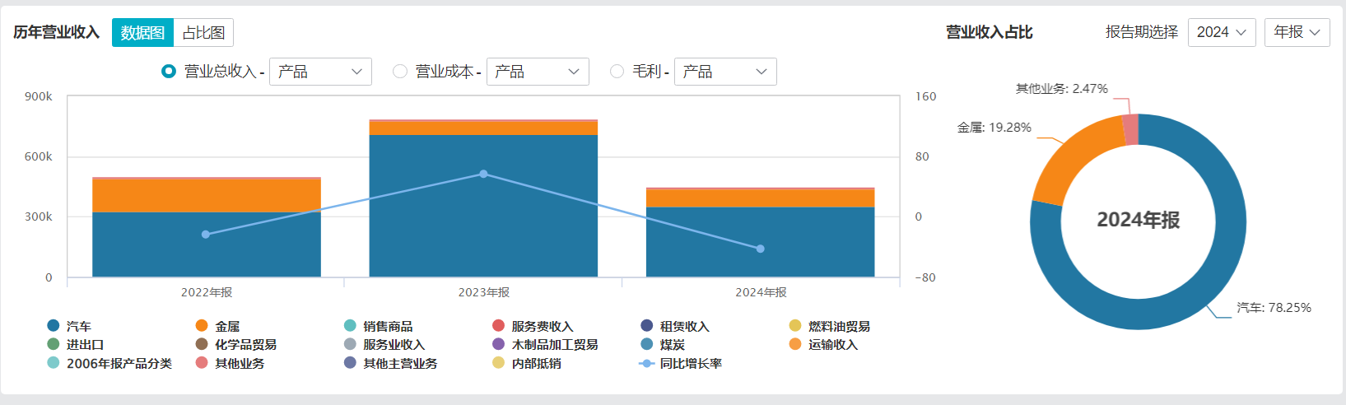Toggle the 租赁收入 legend marker
The height and width of the screenshot is (405, 1346).
(x=646, y=326)
